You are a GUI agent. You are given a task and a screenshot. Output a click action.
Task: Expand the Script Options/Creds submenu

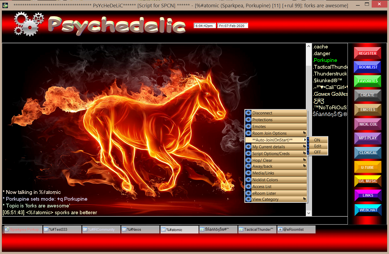click(304, 153)
